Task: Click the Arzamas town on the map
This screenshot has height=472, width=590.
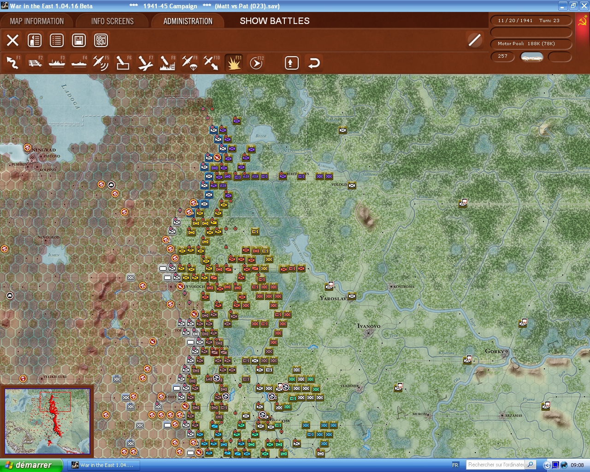Action: [x=513, y=416]
